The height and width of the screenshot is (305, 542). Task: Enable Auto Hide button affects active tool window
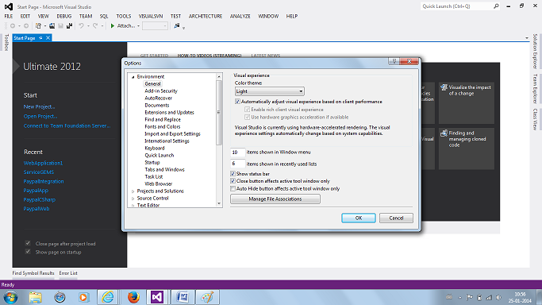point(233,188)
